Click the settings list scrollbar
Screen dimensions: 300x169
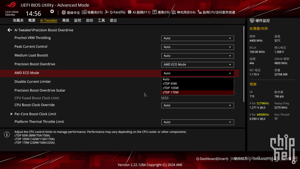[x=244, y=64]
